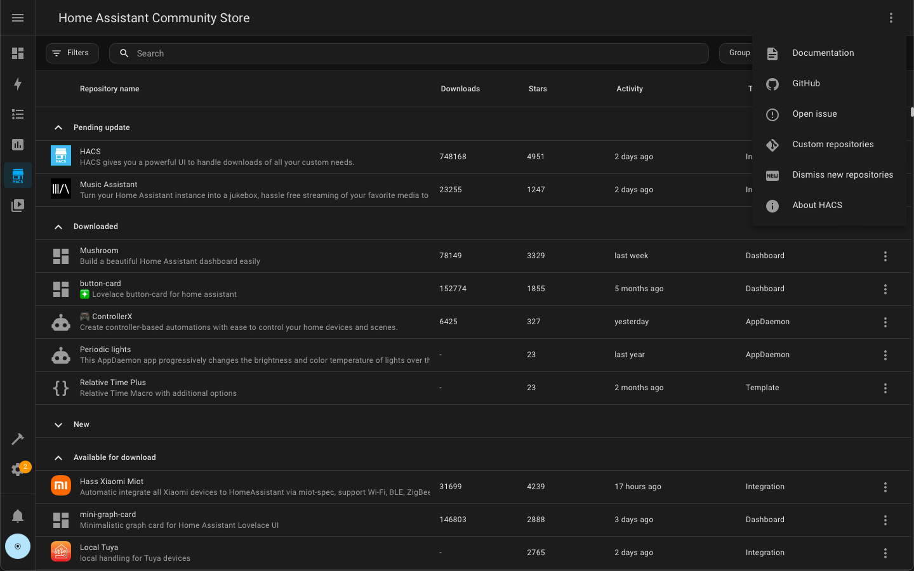Open more options for Mushroom row
The width and height of the screenshot is (914, 571).
pos(885,256)
